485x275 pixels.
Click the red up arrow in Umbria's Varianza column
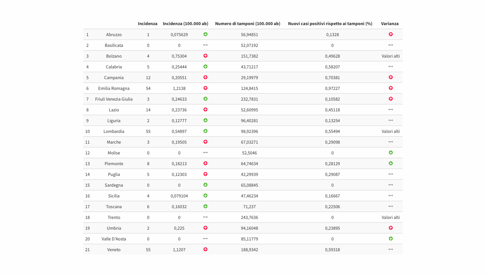pos(390,228)
